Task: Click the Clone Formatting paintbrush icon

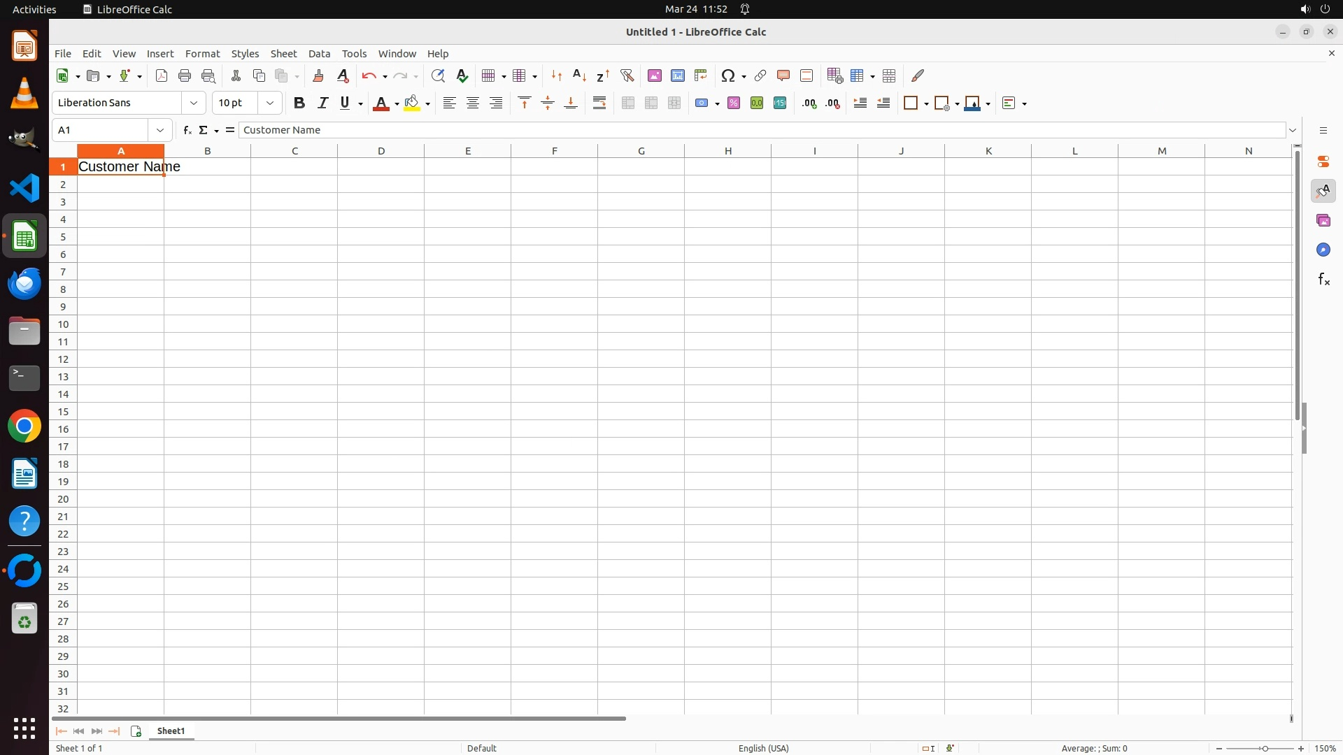Action: 318,75
